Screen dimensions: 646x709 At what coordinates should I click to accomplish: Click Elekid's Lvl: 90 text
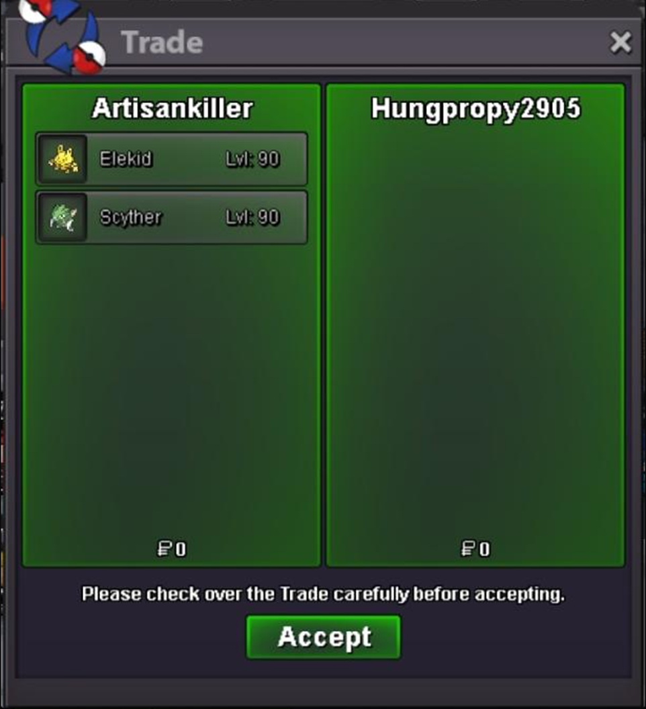(x=253, y=159)
